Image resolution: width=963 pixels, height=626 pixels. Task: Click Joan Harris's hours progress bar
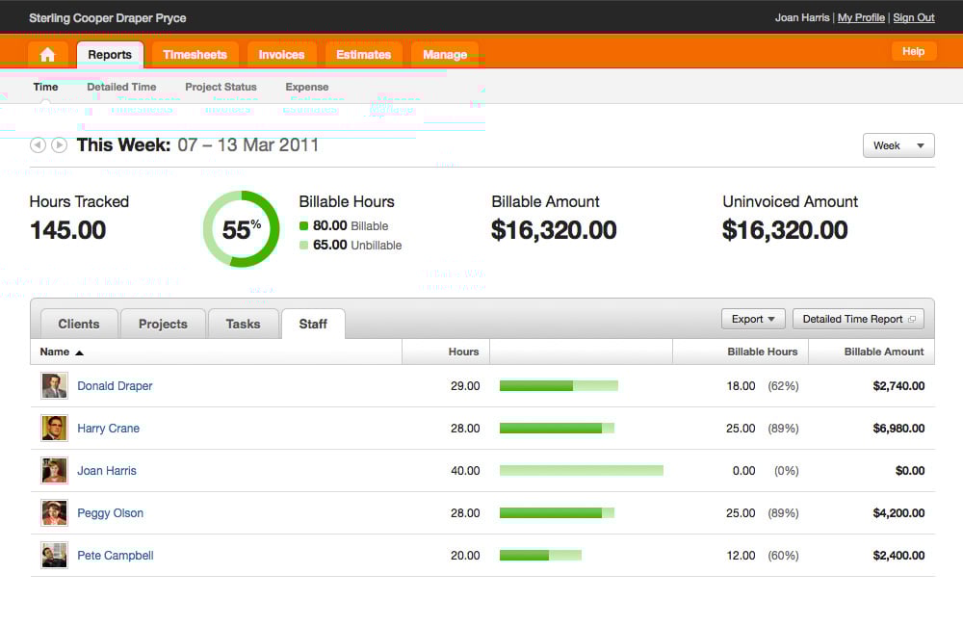(x=581, y=471)
